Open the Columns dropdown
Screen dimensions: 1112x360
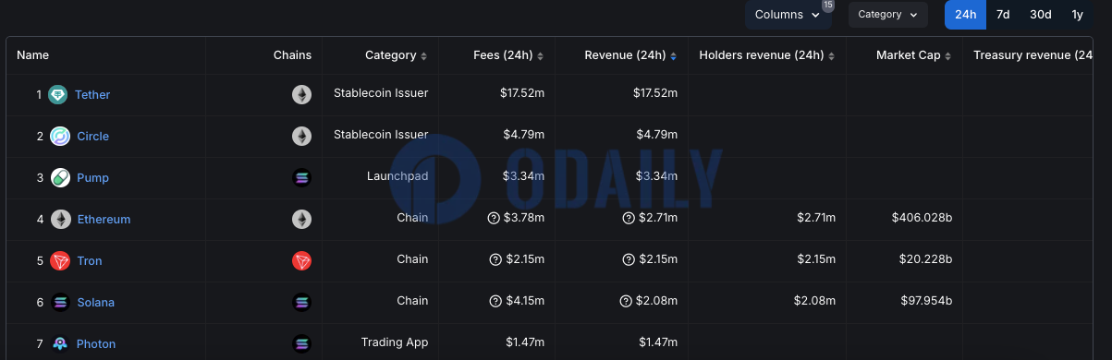pos(788,15)
